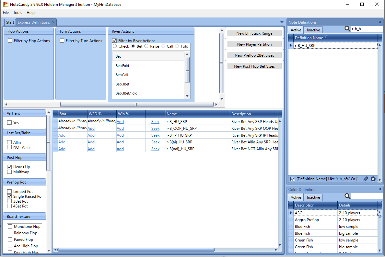Open the tab list dropdown arrow
This screenshot has width=385, height=257.
282,22
